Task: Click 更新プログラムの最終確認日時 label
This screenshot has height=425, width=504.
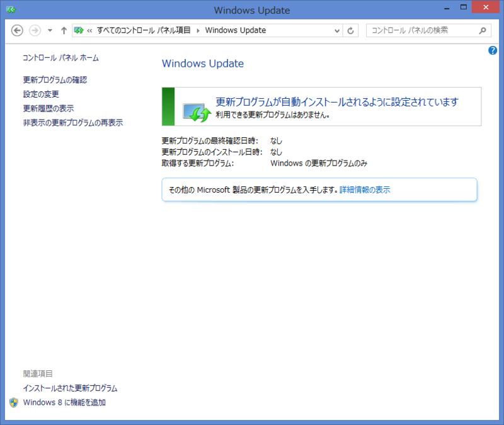Action: 210,140
